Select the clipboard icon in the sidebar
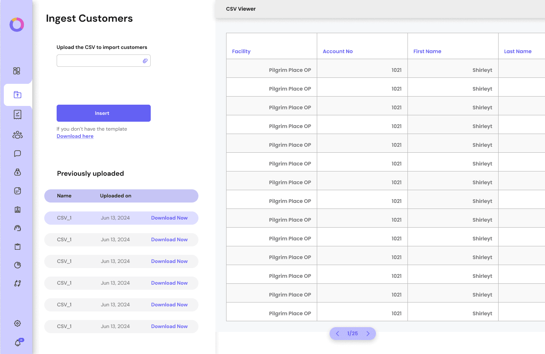Screen dimensions: 545x354 tap(17, 246)
